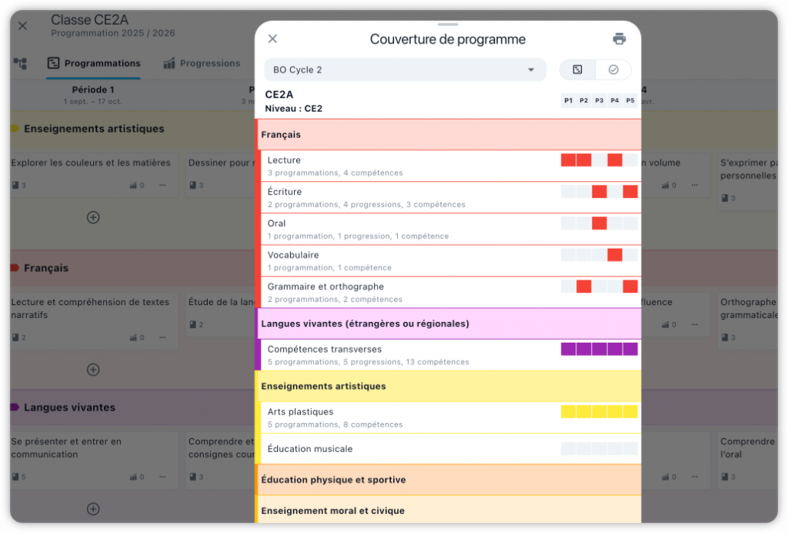
Task: Switch to checkmark validation view toggle
Action: 613,69
